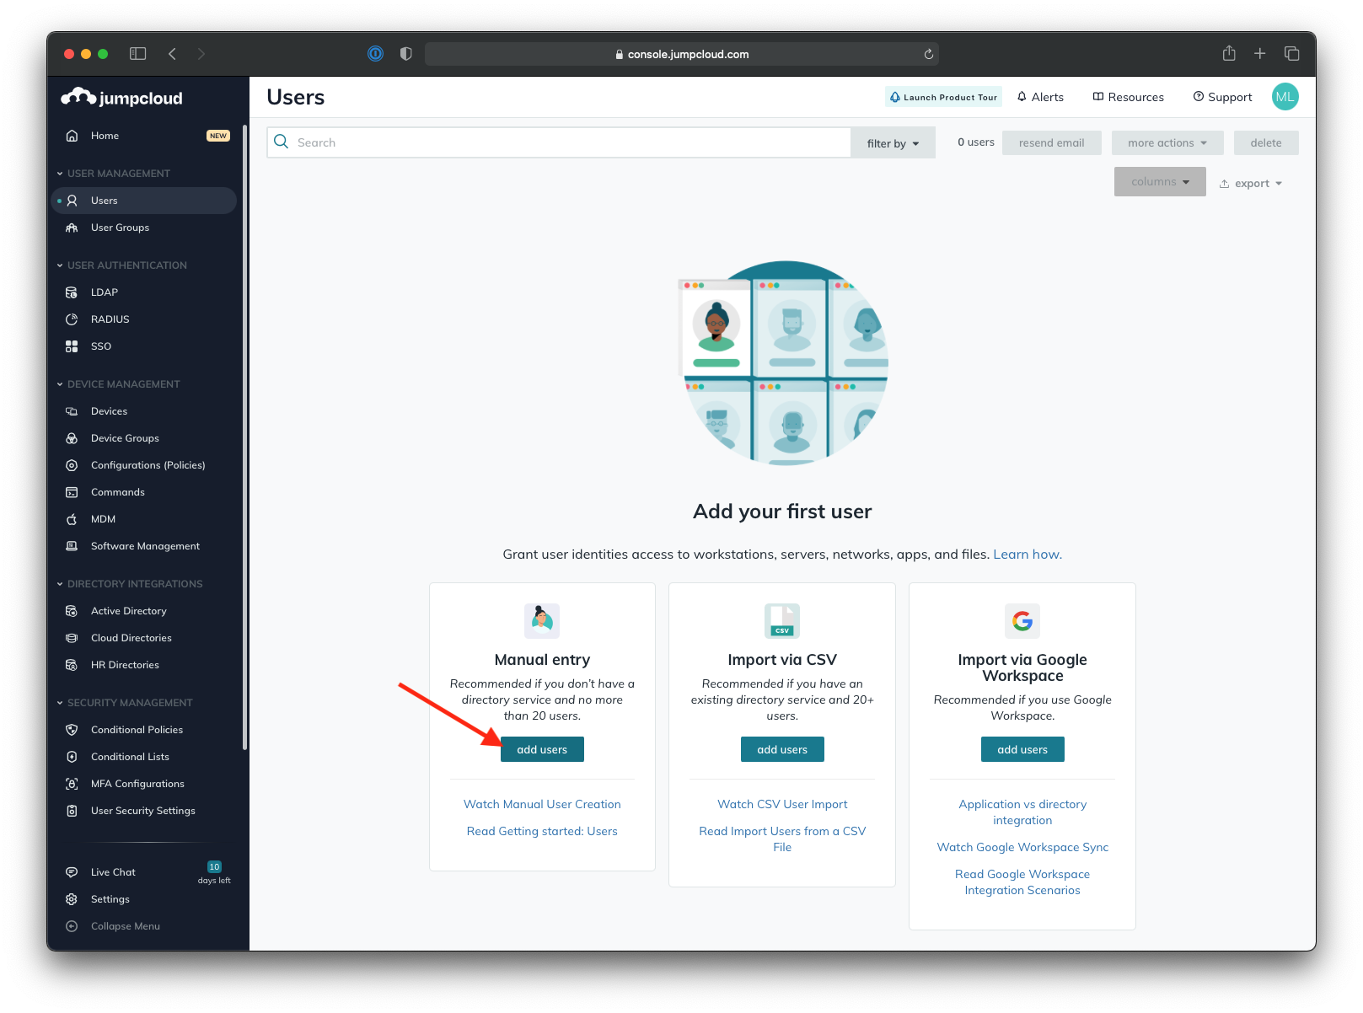Open Alerts in the top bar
1363x1013 pixels.
click(1040, 97)
